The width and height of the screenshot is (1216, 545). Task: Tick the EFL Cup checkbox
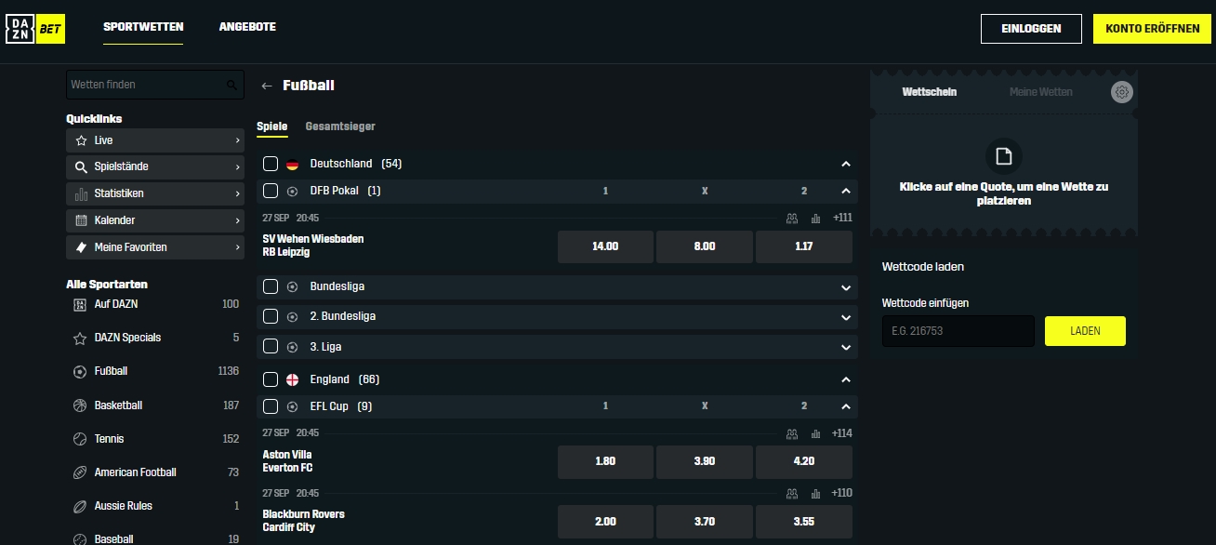pyautogui.click(x=271, y=406)
